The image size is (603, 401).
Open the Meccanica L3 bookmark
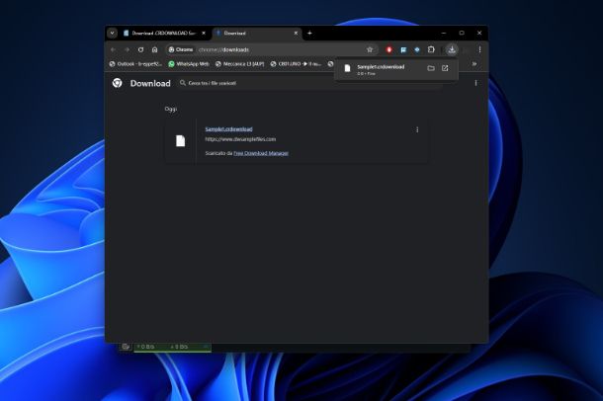pos(239,64)
